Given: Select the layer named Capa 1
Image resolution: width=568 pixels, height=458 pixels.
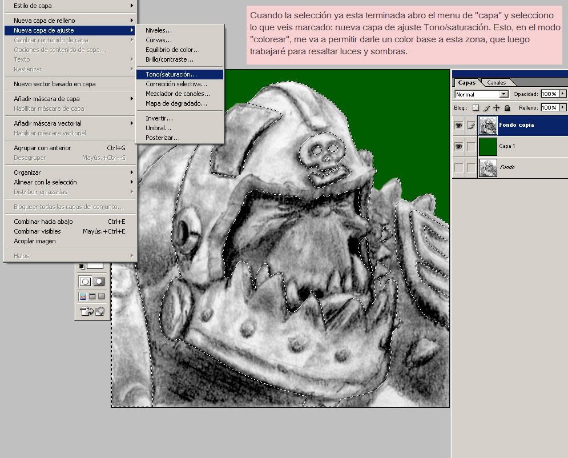Looking at the screenshot, I should pos(507,146).
